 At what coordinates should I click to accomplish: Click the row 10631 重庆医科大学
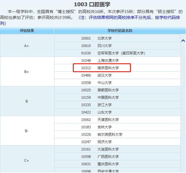tap(117, 164)
